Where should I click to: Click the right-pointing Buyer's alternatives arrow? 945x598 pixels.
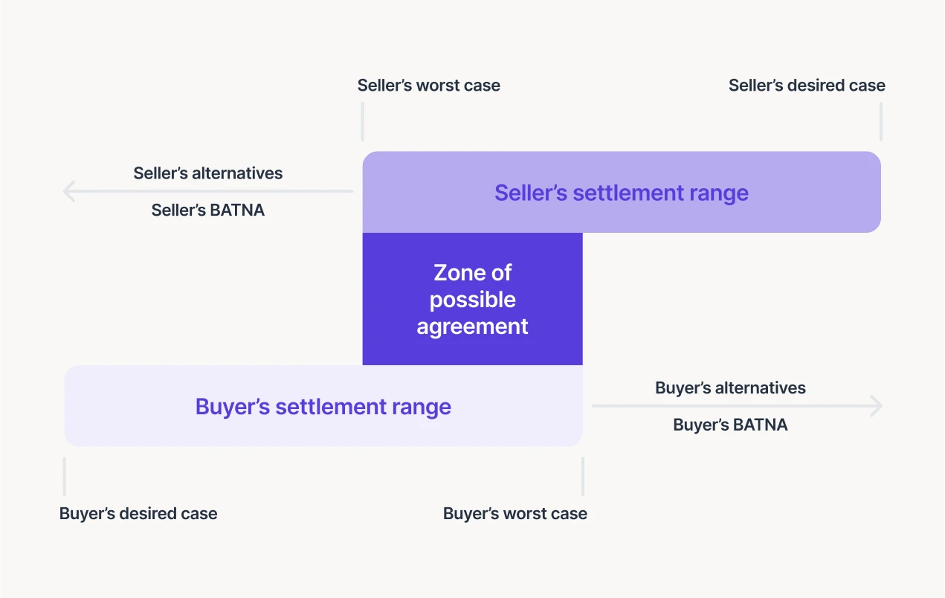[x=737, y=406]
